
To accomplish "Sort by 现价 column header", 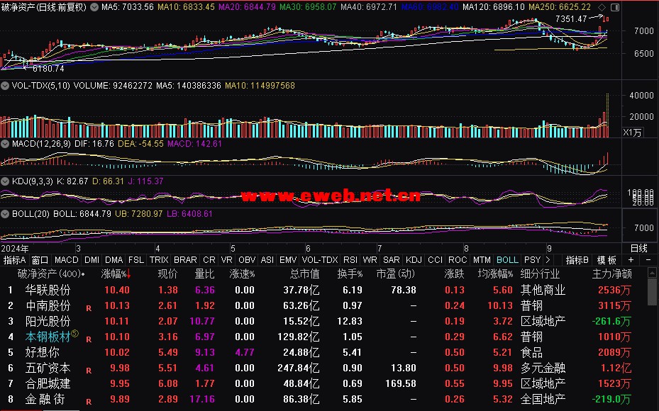I will [x=167, y=274].
